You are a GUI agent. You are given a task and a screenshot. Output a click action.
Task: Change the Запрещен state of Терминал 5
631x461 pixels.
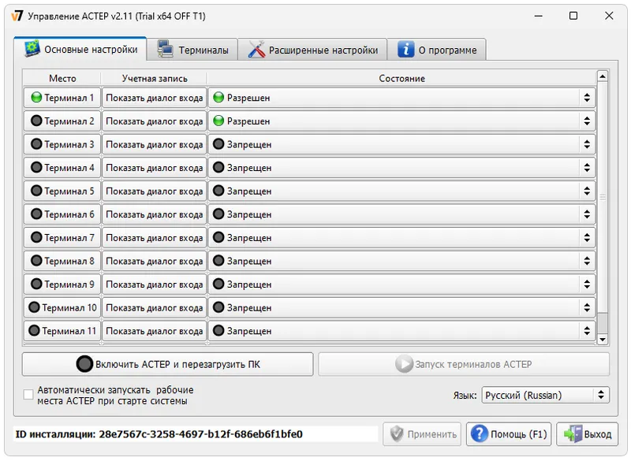click(401, 191)
